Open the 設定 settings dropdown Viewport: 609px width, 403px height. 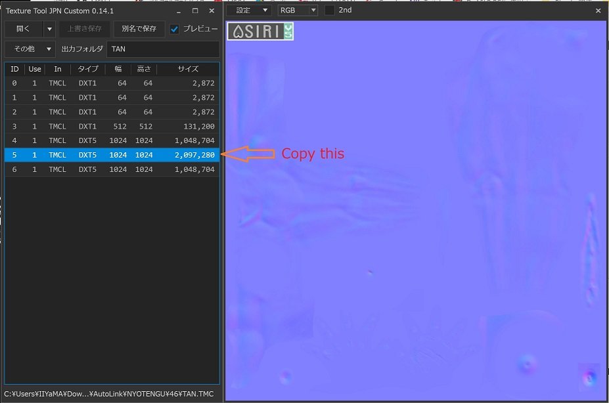pos(248,10)
